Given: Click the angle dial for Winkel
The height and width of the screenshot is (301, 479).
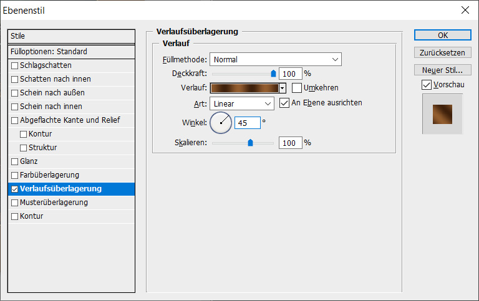Looking at the screenshot, I should point(221,123).
